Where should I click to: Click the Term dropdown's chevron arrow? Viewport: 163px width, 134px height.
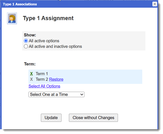coord(81,95)
